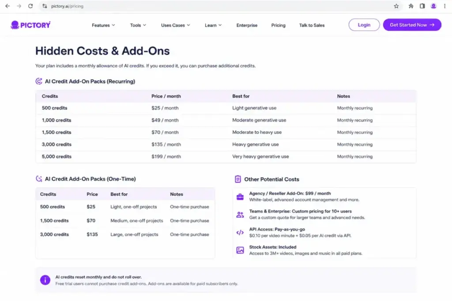
Task: Open the Talk to Sales nav link
Action: click(312, 25)
